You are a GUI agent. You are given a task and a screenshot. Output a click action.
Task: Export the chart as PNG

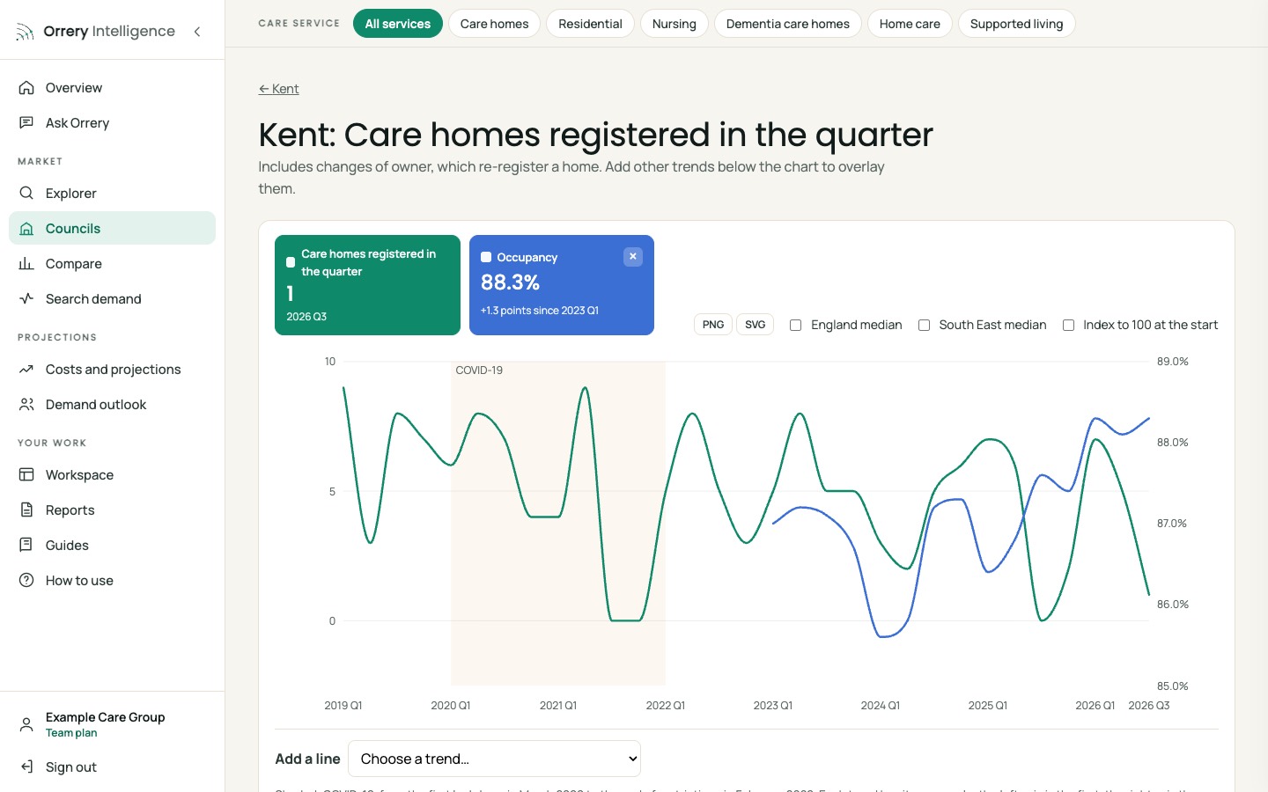click(713, 325)
